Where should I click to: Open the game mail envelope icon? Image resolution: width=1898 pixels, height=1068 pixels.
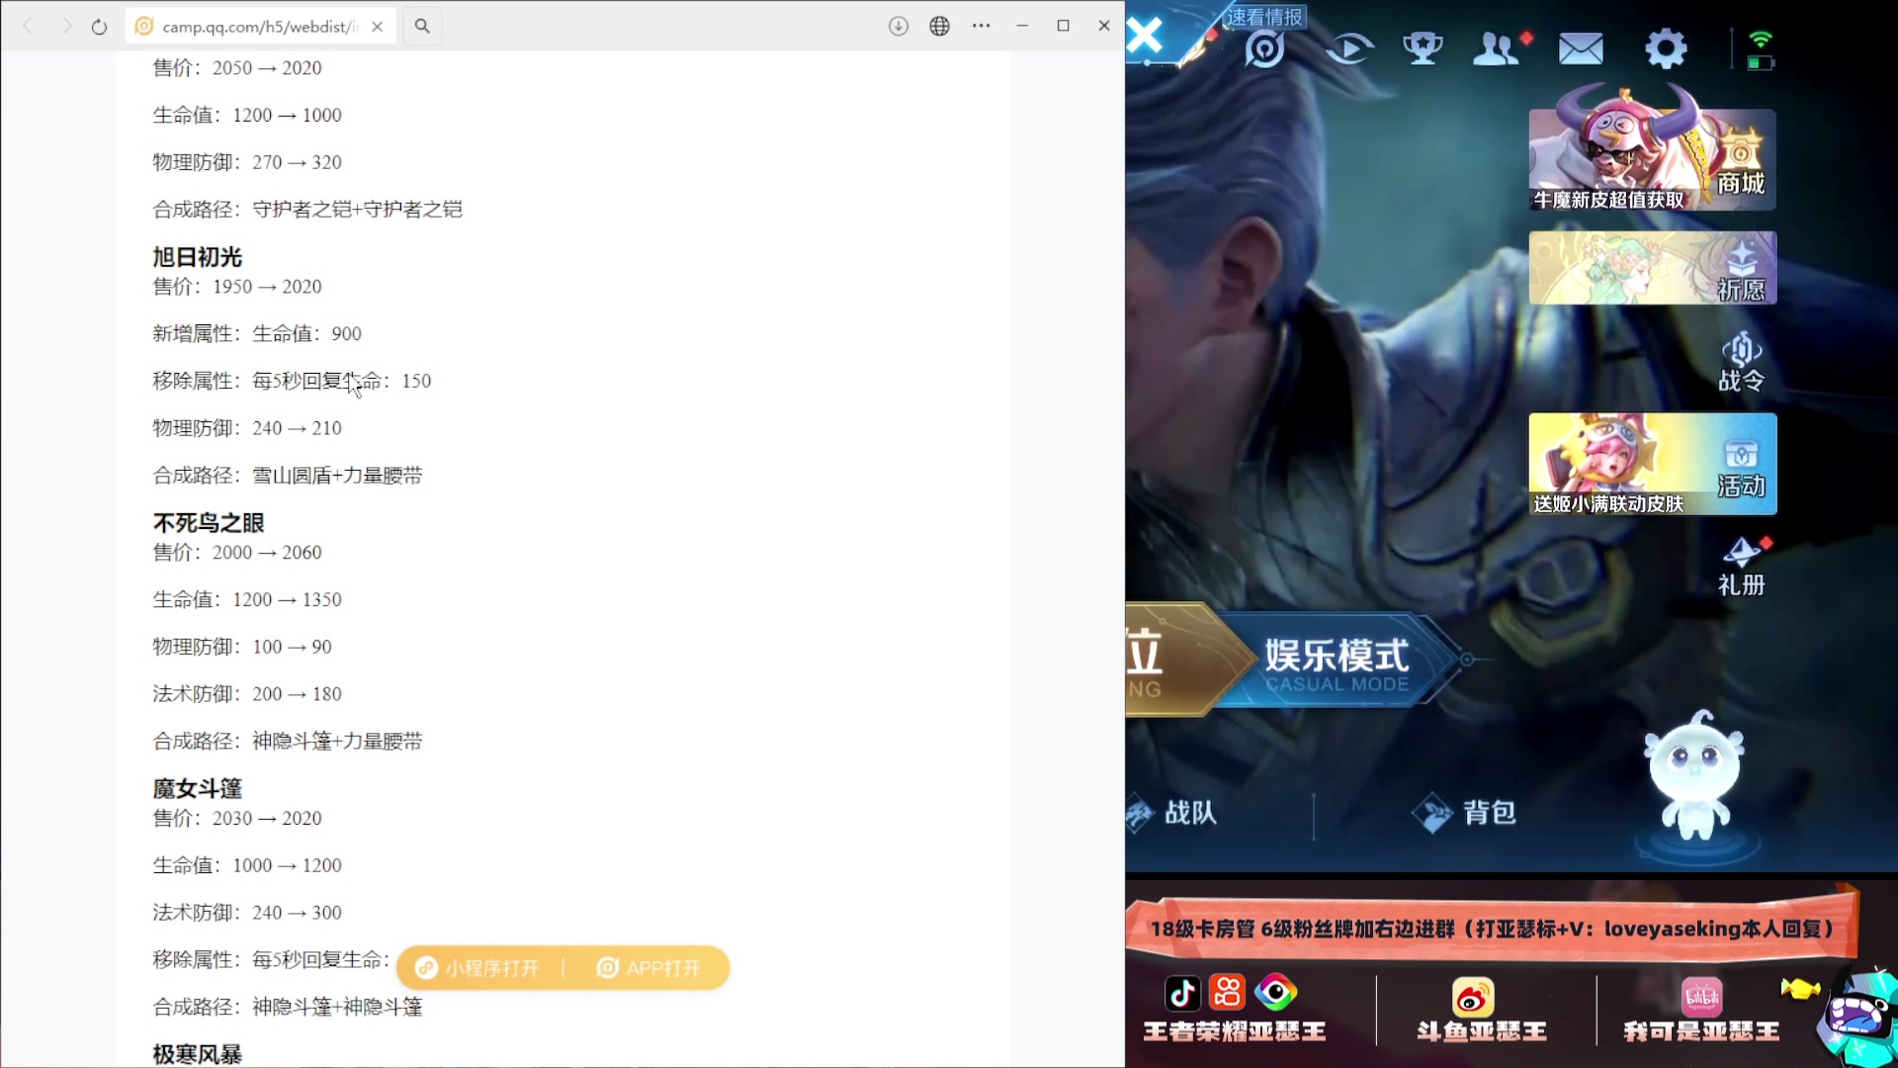click(1581, 48)
